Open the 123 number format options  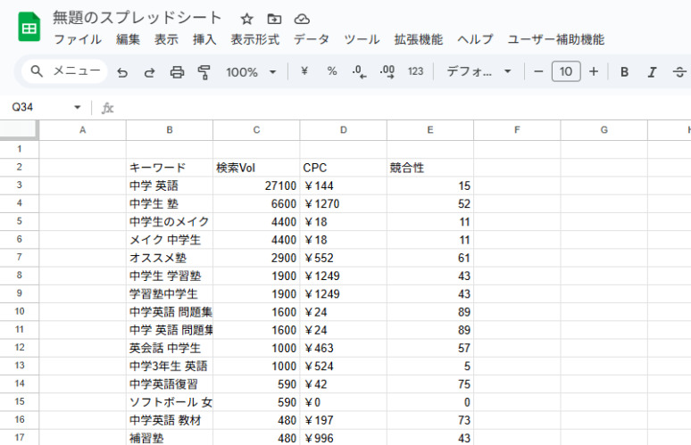pos(415,71)
